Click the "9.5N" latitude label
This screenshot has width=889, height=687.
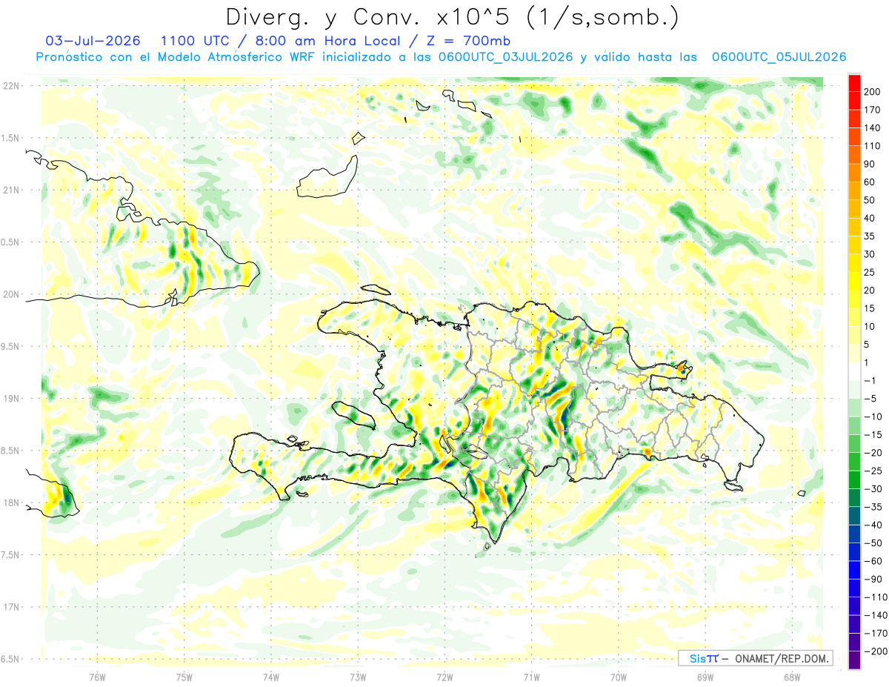11,346
